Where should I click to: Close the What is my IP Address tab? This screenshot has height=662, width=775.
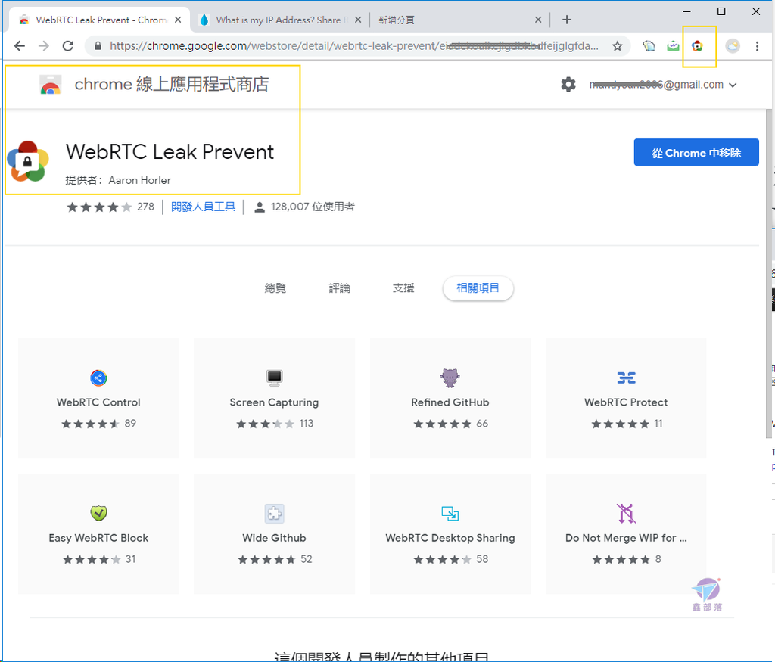click(358, 20)
